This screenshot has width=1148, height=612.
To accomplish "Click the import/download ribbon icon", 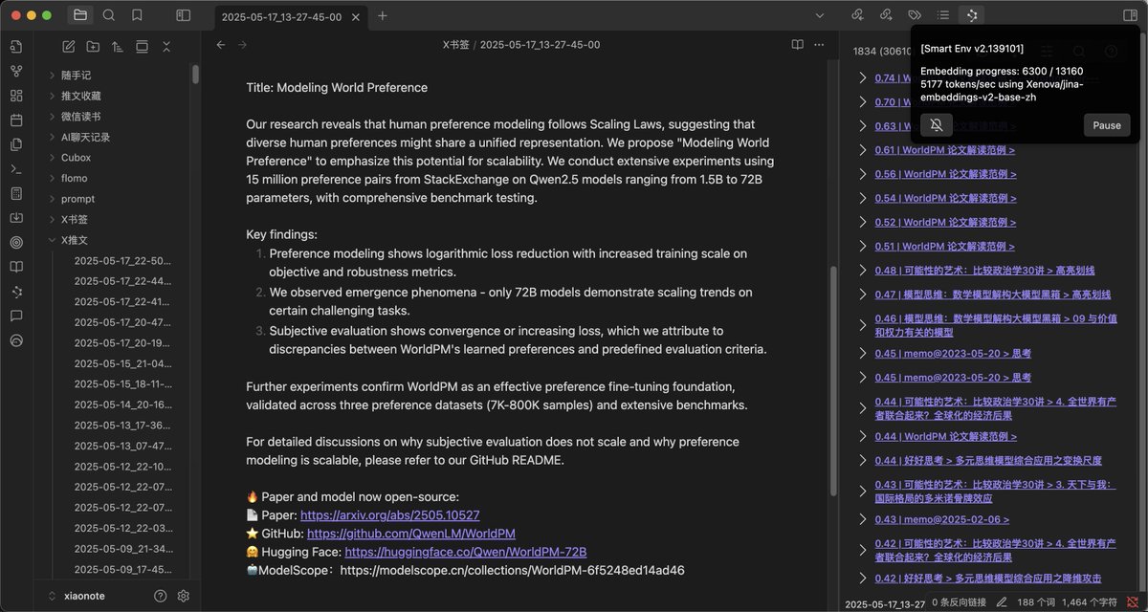I will [16, 218].
